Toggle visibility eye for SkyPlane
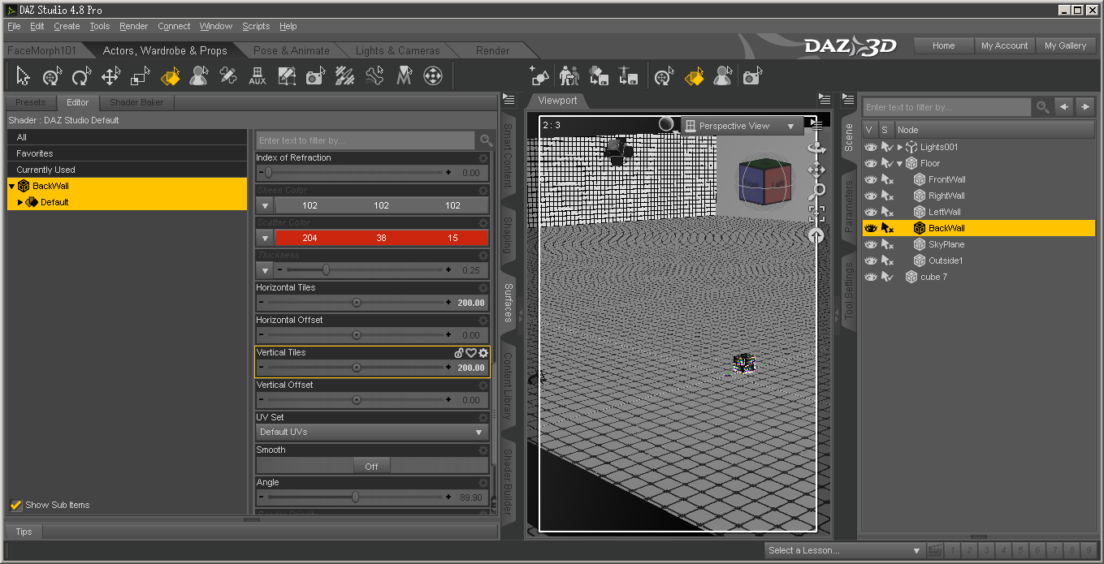The width and height of the screenshot is (1104, 564). click(871, 244)
